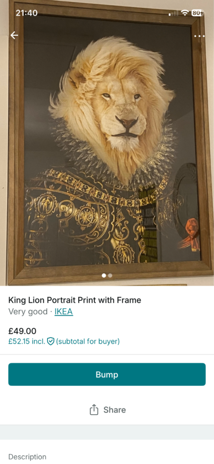Tap the £52.15 incl. subtotal text
This screenshot has height=464, width=214.
click(27, 342)
